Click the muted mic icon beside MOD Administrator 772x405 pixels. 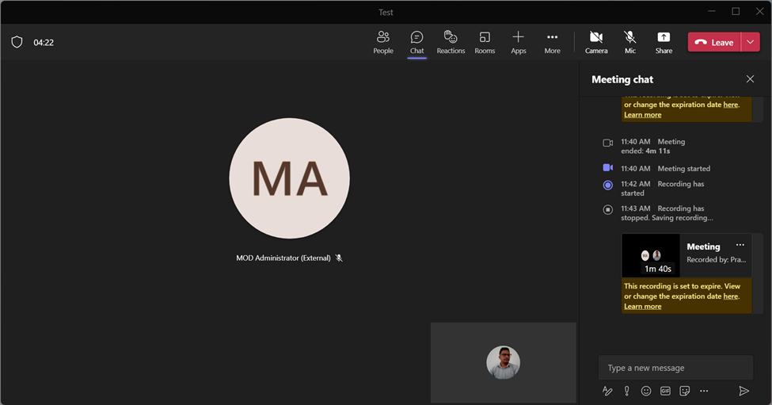click(339, 258)
